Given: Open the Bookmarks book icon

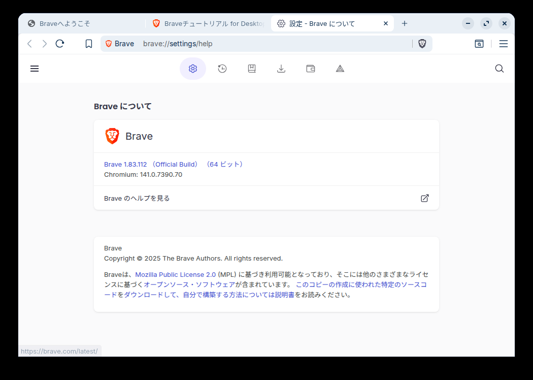Looking at the screenshot, I should click(x=252, y=69).
